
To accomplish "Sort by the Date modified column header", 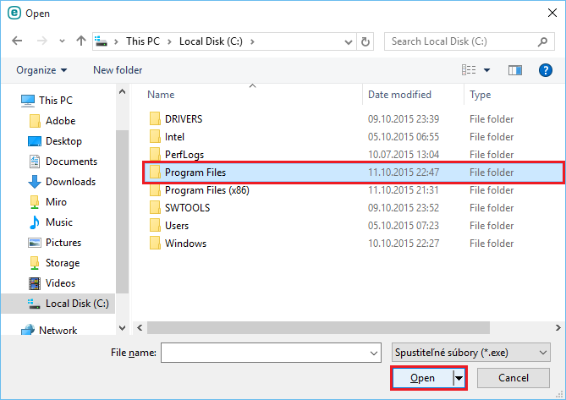I will [x=399, y=95].
